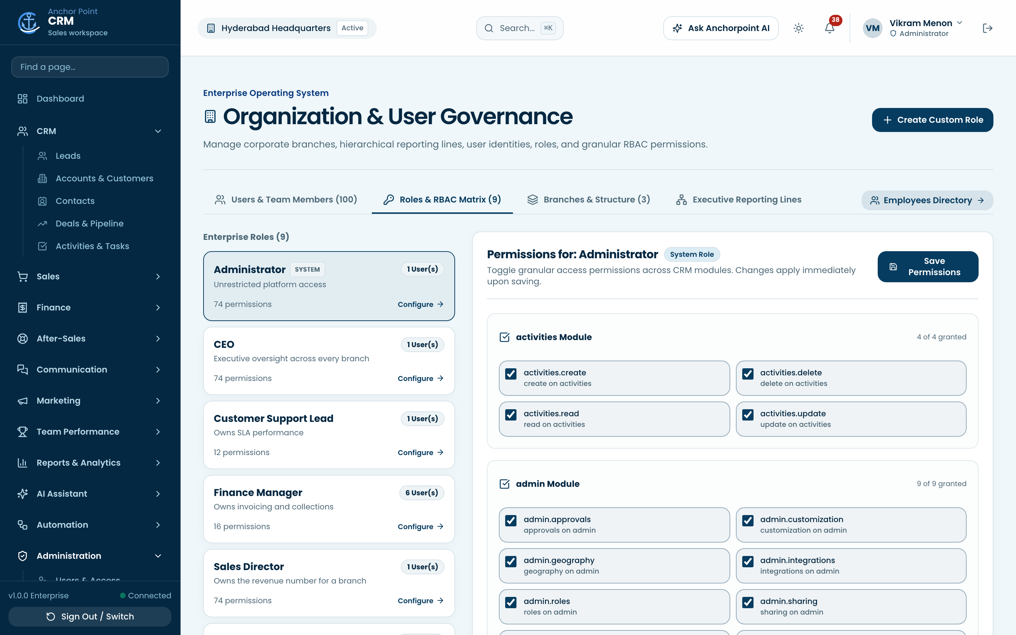
Task: Click the building icon beside Hyderabad Headquarters
Action: (x=211, y=28)
